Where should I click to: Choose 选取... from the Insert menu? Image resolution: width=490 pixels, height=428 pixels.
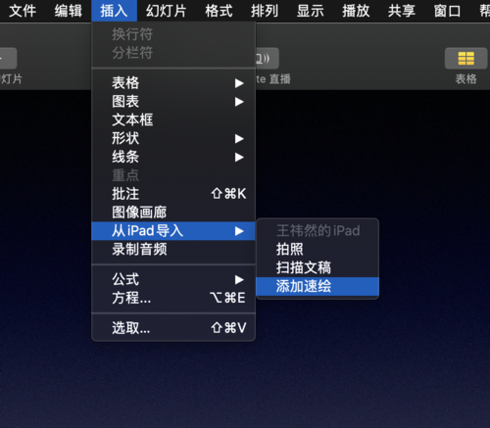(173, 328)
